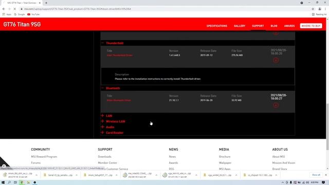Expand the LAN section
329x185 pixels.
pos(102,116)
